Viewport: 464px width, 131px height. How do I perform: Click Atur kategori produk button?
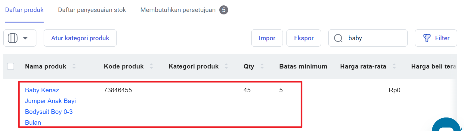click(x=80, y=38)
